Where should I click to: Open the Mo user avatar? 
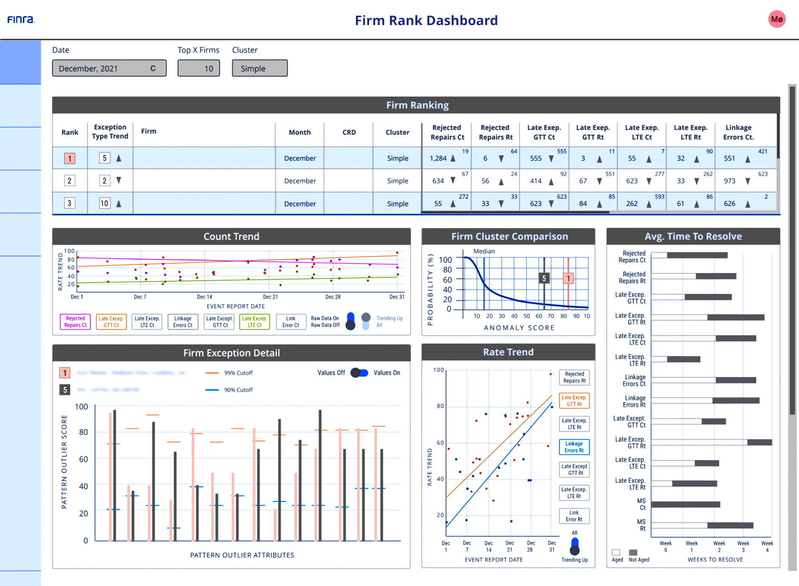pyautogui.click(x=777, y=19)
